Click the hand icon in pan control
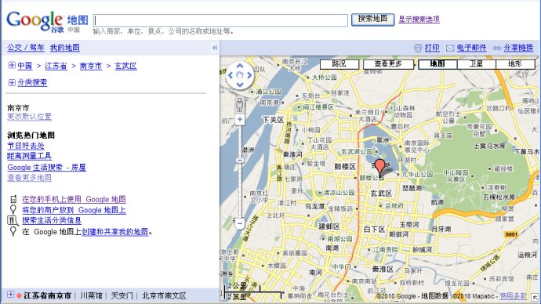541x304 pixels. [x=240, y=74]
